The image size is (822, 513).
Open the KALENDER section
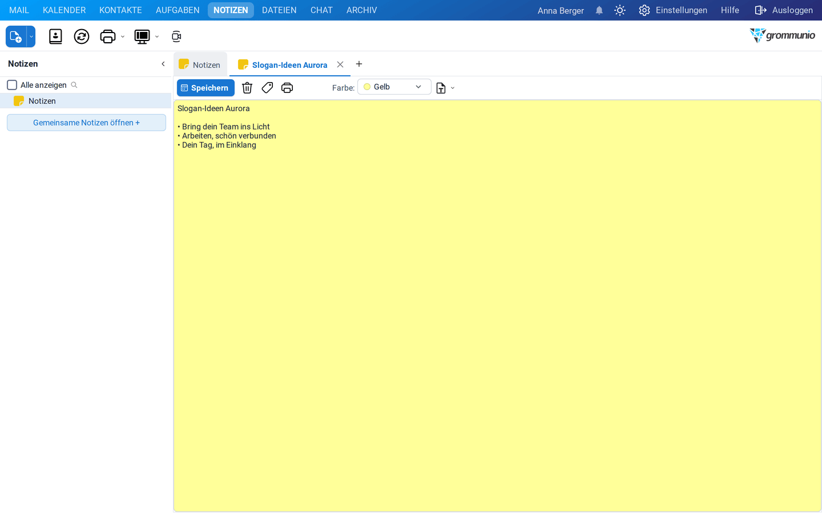[64, 10]
